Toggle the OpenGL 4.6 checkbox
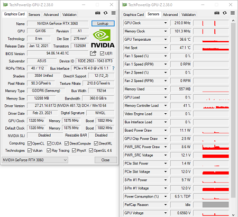The width and height of the screenshot is (238, 217). coord(91,150)
